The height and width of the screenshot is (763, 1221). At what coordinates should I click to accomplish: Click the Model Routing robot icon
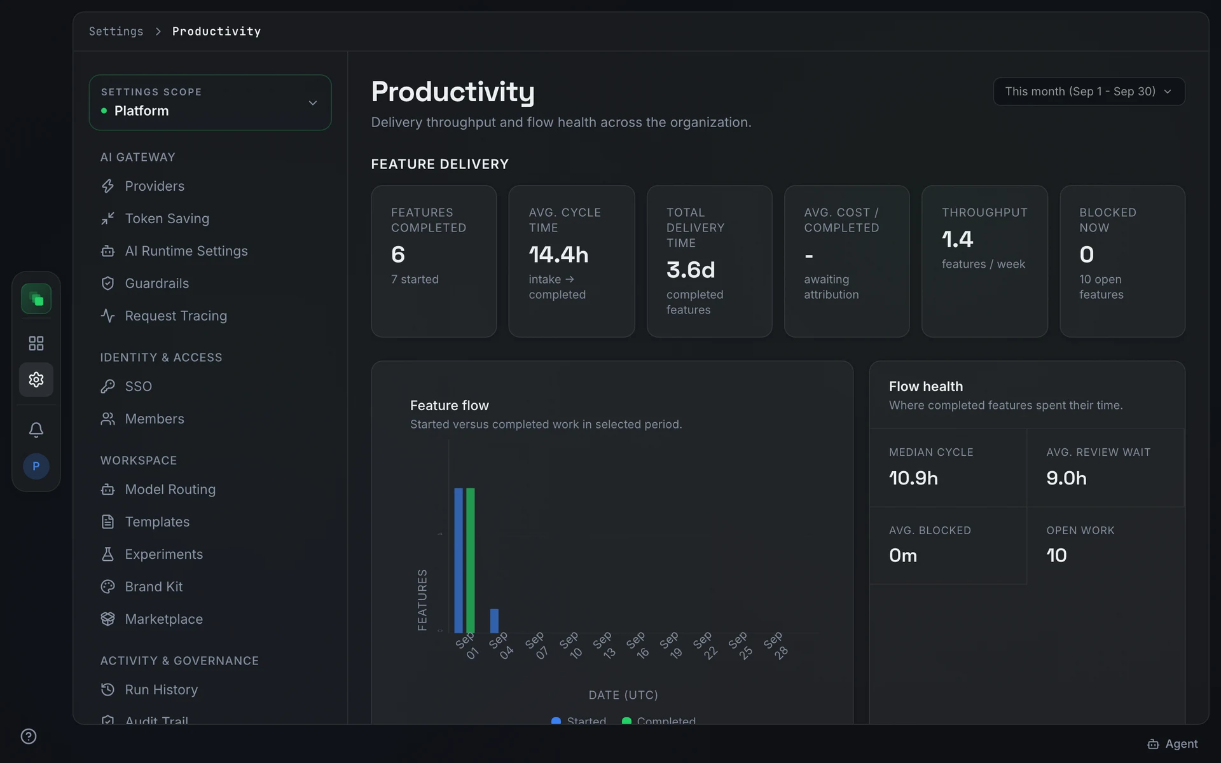tap(108, 490)
